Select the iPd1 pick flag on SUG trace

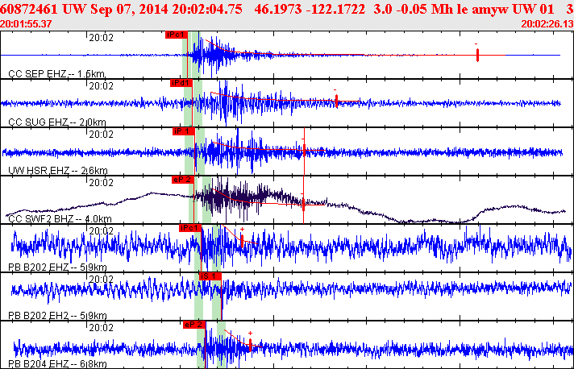click(181, 83)
